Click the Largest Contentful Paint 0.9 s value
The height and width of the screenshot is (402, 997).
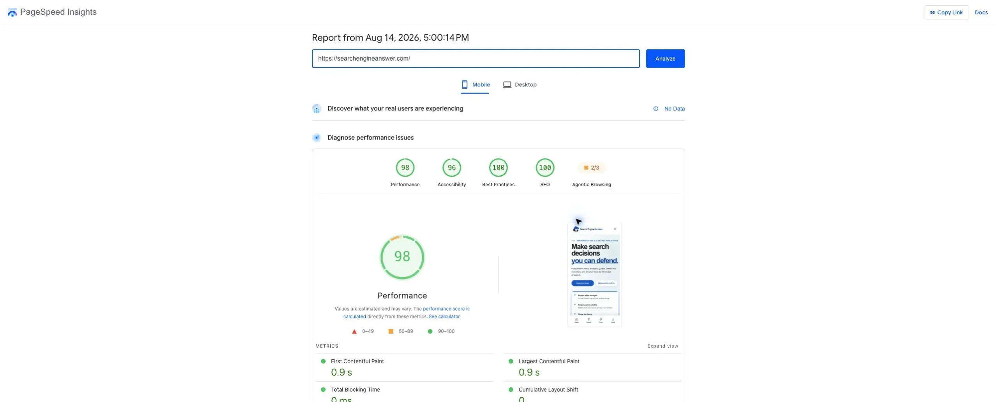point(529,372)
